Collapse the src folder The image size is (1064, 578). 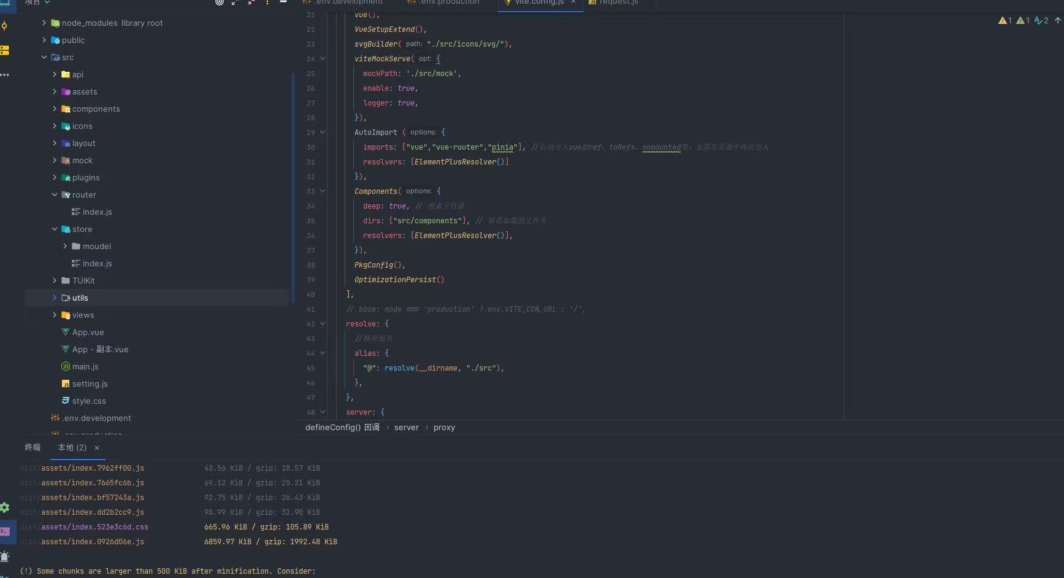click(44, 57)
